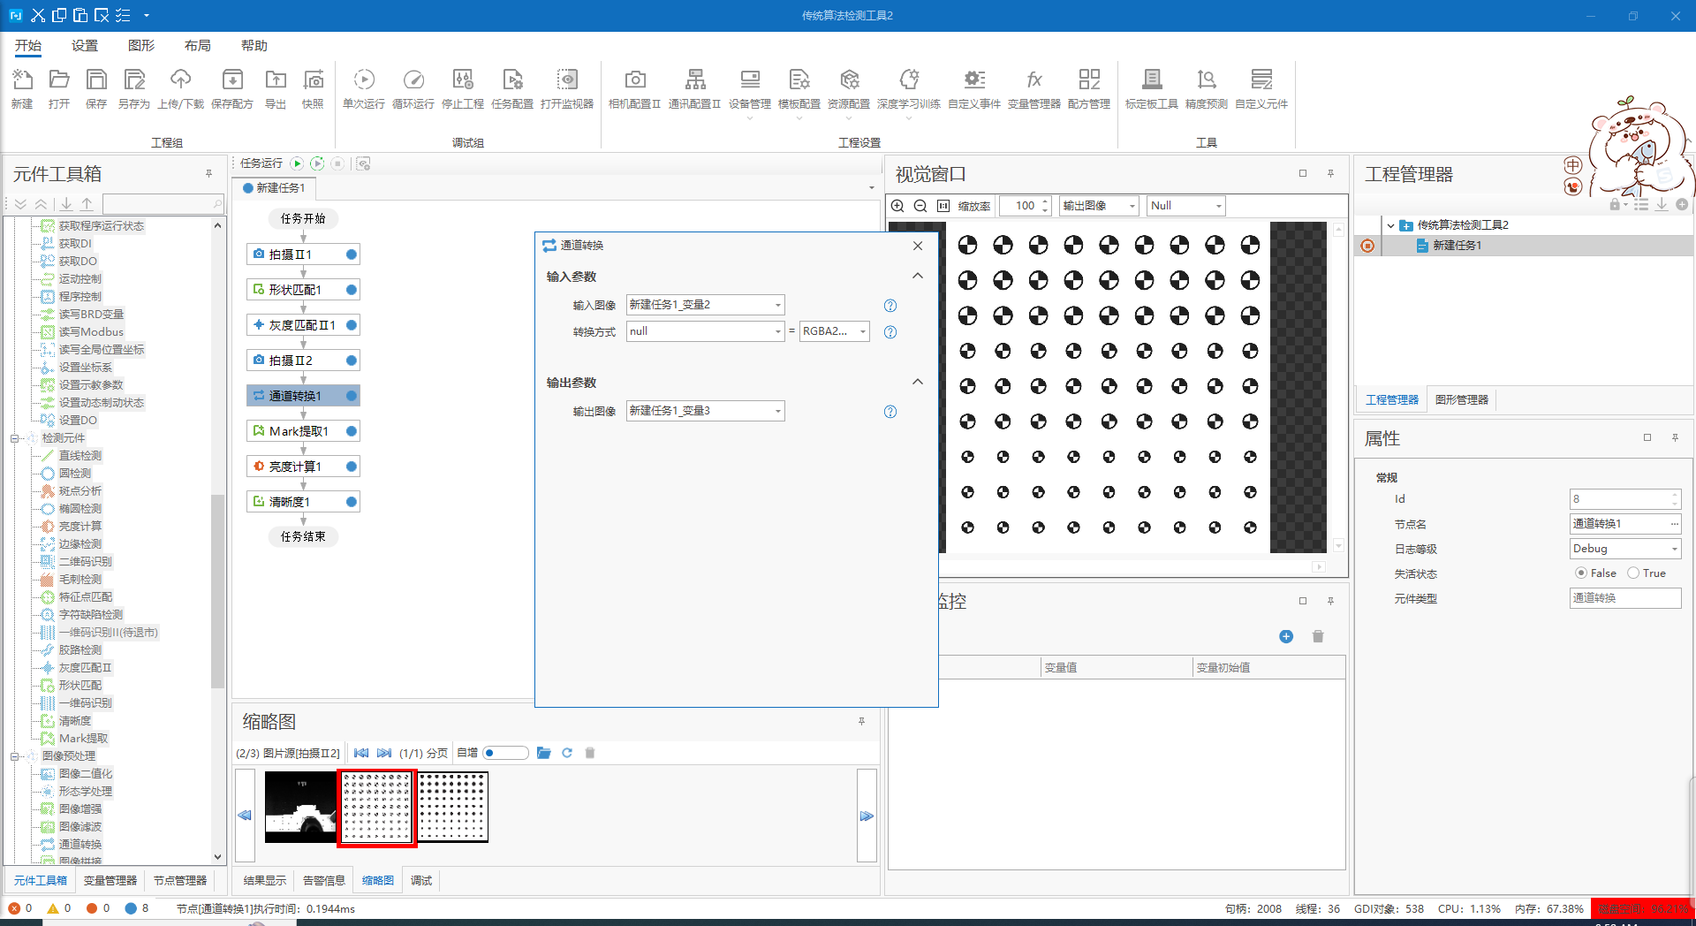Zoom in the vision window
The image size is (1696, 926).
pos(897,206)
